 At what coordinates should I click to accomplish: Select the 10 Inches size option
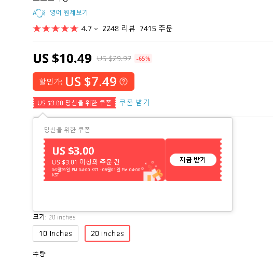coord(56,233)
